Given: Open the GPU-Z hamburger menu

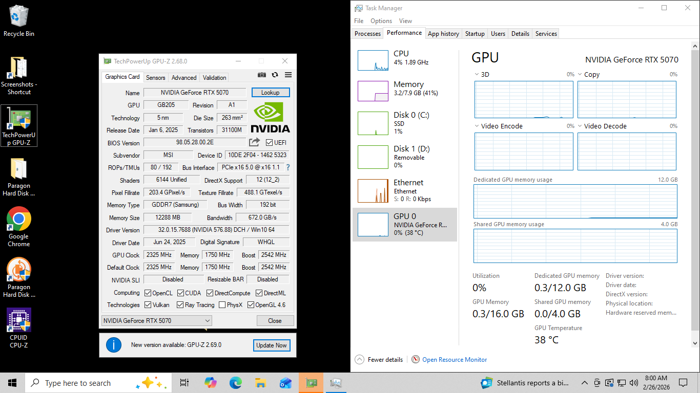Looking at the screenshot, I should (288, 75).
